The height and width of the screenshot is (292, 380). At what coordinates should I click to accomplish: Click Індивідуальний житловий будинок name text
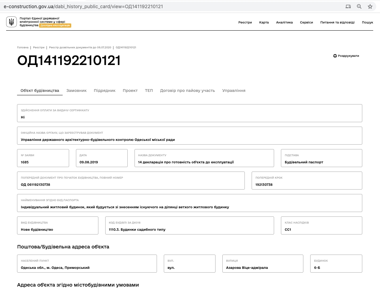coord(125,207)
